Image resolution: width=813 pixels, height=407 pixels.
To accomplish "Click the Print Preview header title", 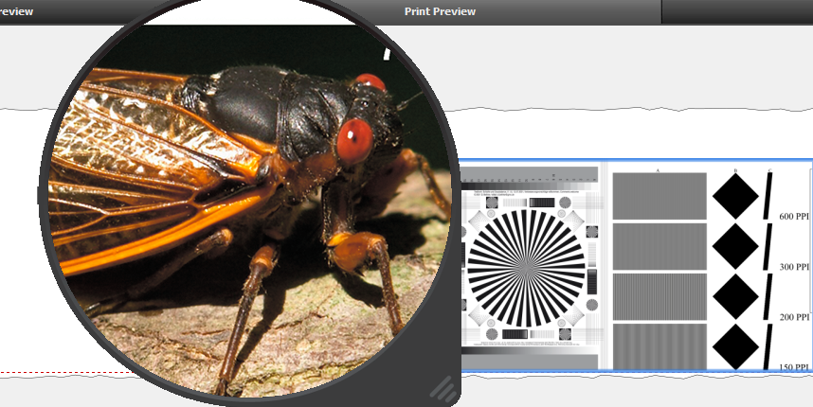I will (440, 11).
